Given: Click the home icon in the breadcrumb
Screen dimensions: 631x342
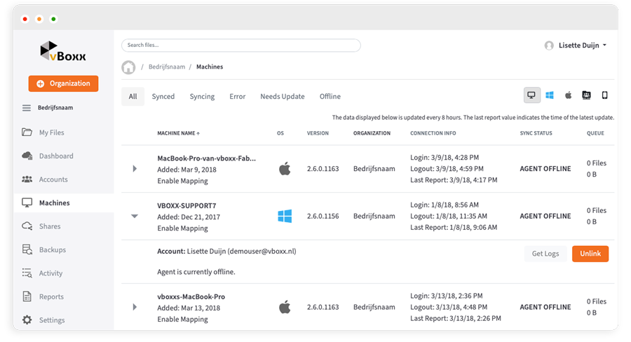Looking at the screenshot, I should (128, 67).
